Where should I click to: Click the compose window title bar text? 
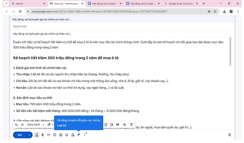point(41,19)
